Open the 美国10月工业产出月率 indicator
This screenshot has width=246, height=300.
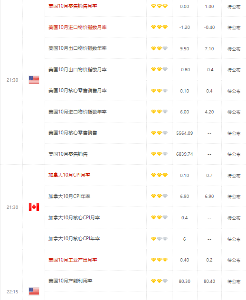(73, 260)
